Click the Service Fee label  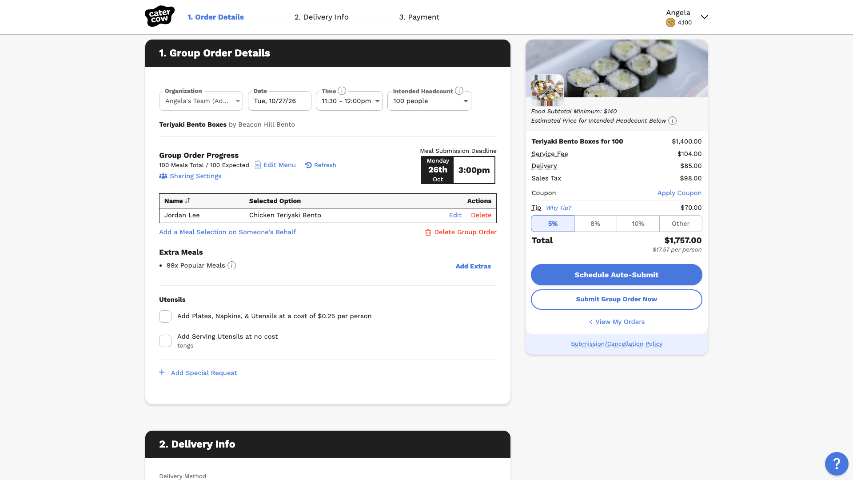coord(550,154)
